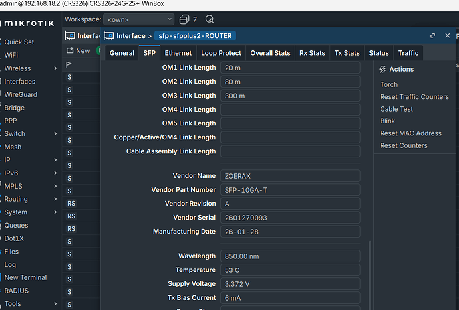Viewport: 459px width, 310px height.
Task: Open Log menu item
Action: pos(10,265)
